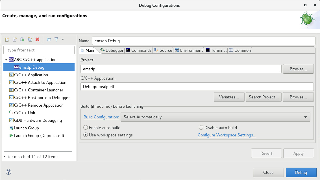320x180 pixels.
Task: Enable auto build radio button
Action: [86, 127]
